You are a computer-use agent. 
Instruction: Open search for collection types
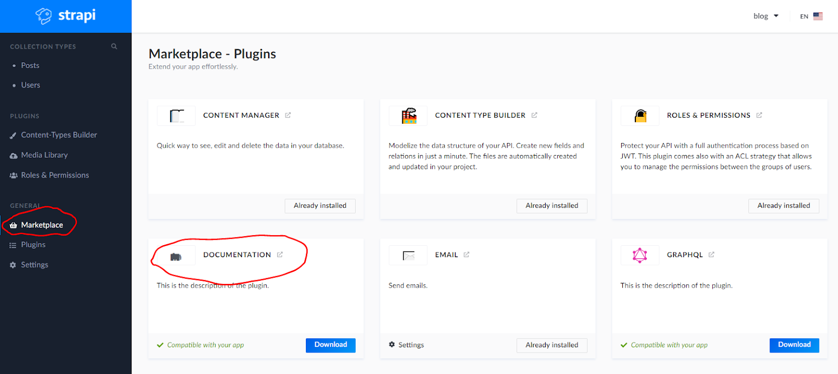coord(114,46)
